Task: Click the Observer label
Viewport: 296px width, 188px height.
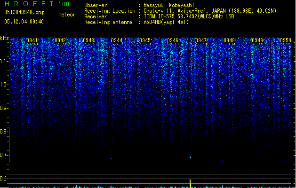Action: click(96, 5)
